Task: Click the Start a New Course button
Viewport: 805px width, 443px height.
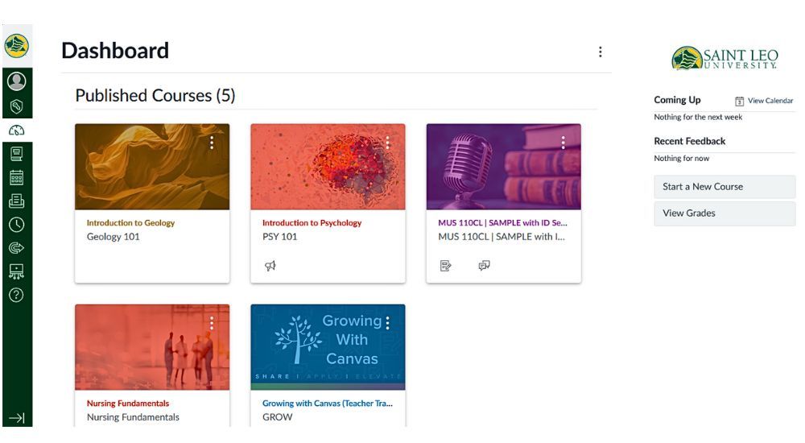Action: pyautogui.click(x=724, y=187)
